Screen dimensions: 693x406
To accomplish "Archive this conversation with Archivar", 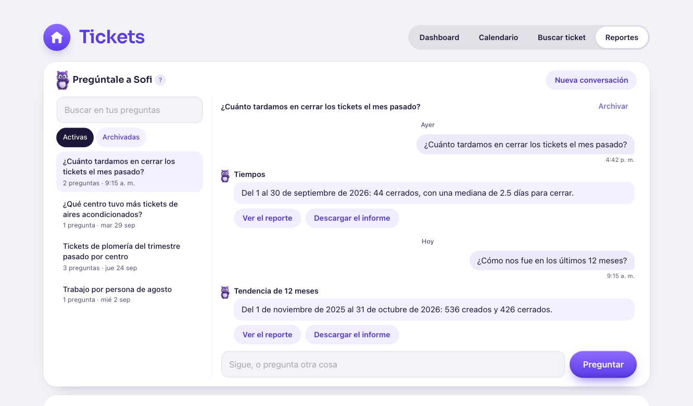I will [x=613, y=106].
